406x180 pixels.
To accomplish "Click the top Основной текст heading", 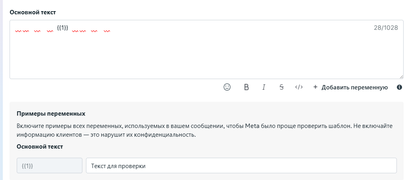I will [x=33, y=12].
